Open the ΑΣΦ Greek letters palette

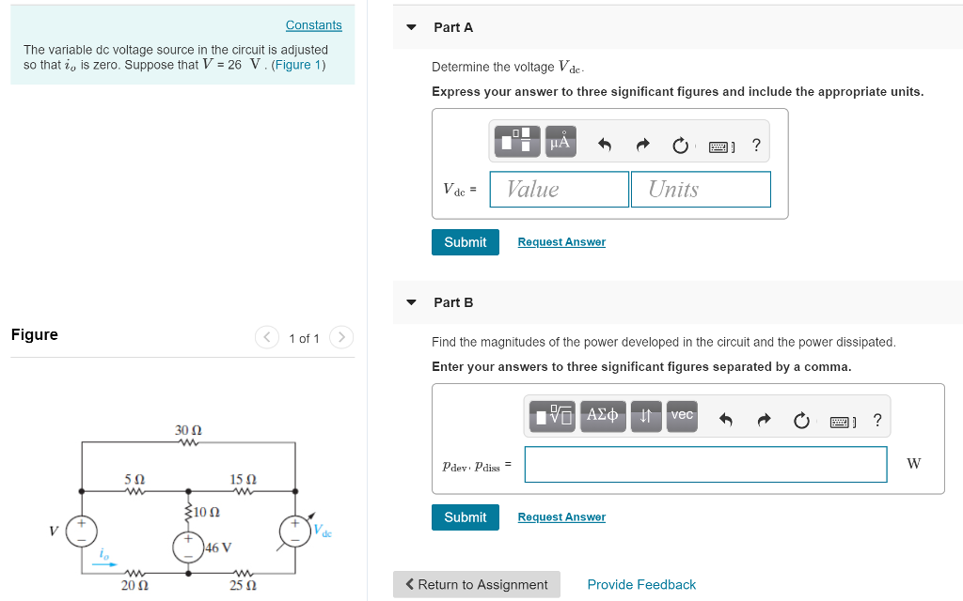click(x=603, y=416)
